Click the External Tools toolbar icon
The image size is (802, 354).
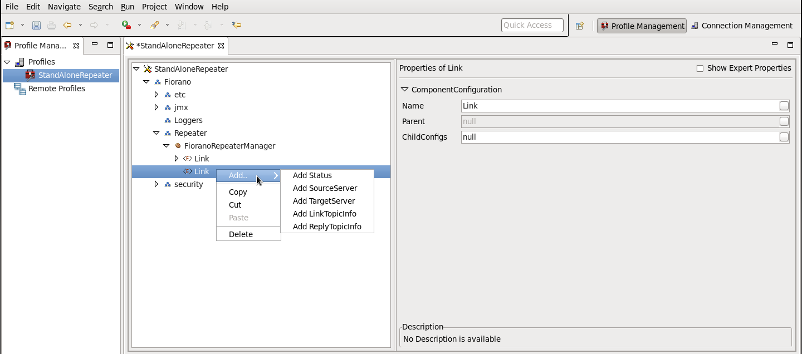[154, 25]
